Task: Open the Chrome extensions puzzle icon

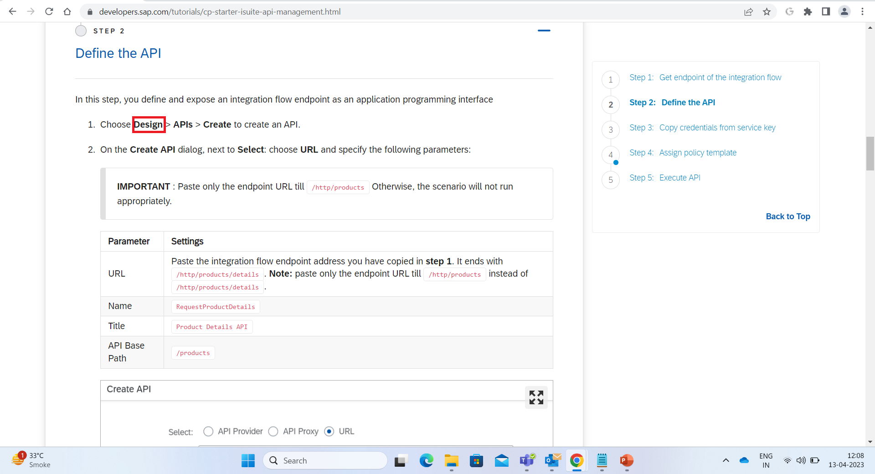Action: [808, 11]
